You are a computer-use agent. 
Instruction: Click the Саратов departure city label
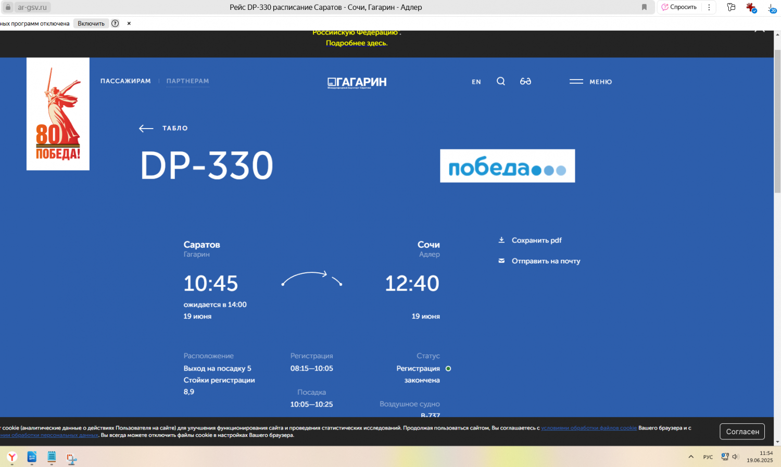(201, 245)
